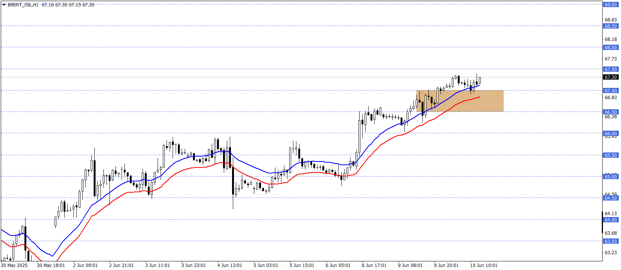Click the 6 Jun 17:01 time label
The height and width of the screenshot is (270, 621).
[374, 265]
